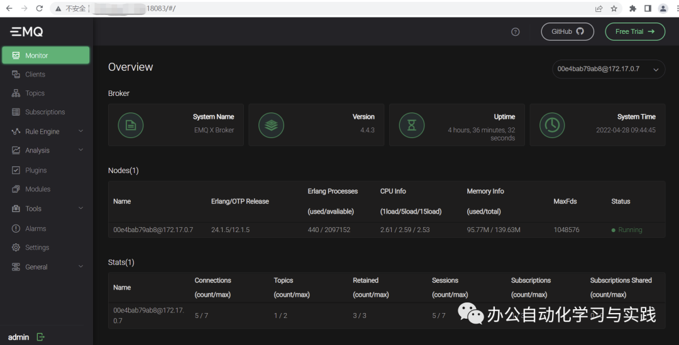Open the Topics menu item
This screenshot has width=679, height=345.
point(46,93)
